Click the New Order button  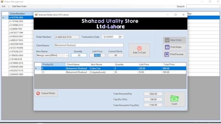pos(175,40)
